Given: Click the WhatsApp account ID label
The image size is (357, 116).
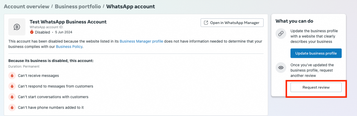Looking at the screenshot, I should (x=46, y=27).
